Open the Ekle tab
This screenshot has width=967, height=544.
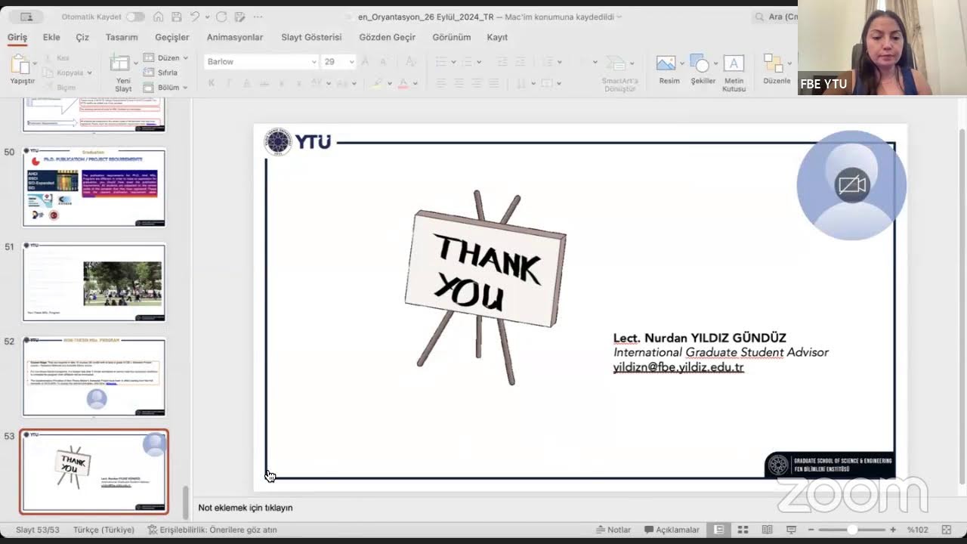[x=51, y=37]
